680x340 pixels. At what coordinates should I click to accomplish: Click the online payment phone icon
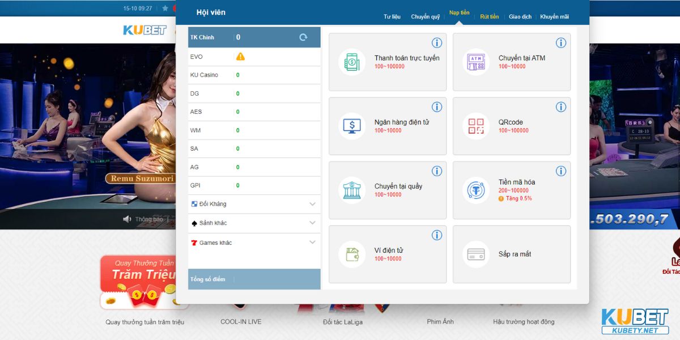352,62
